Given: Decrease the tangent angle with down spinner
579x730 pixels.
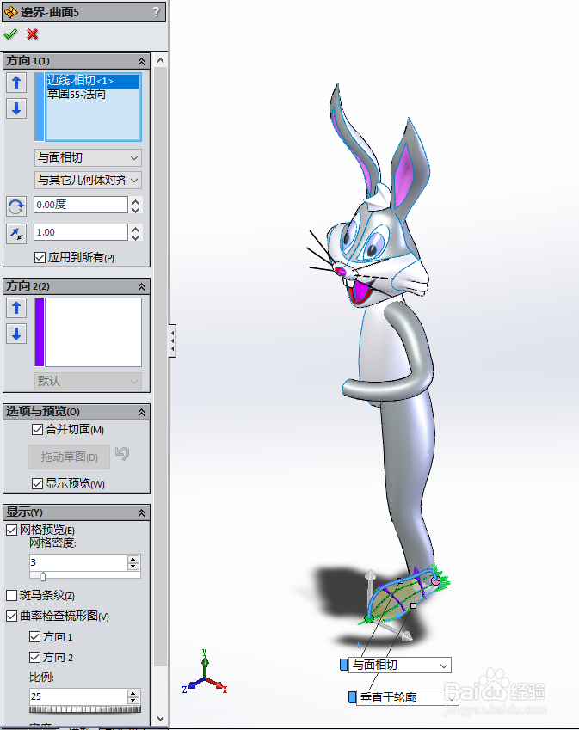Looking at the screenshot, I should 136,210.
